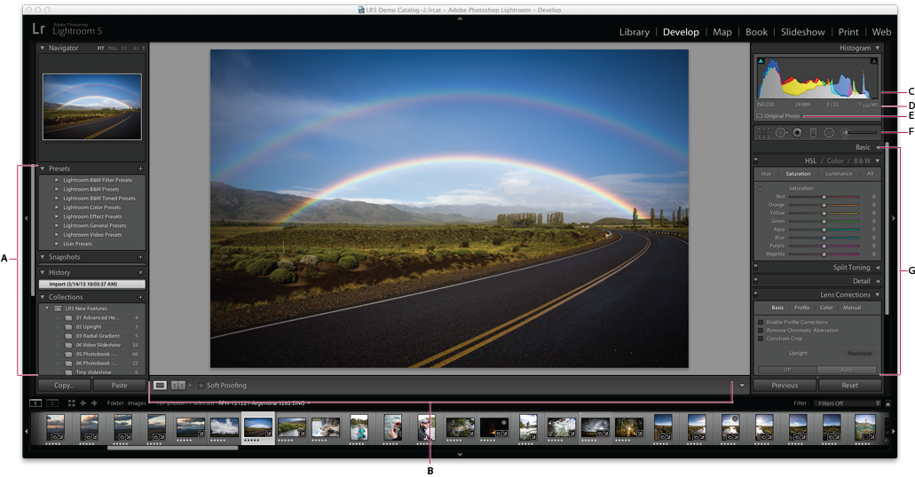Expand the Split Toning panel
Image resolution: width=915 pixels, height=477 pixels.
click(x=877, y=268)
